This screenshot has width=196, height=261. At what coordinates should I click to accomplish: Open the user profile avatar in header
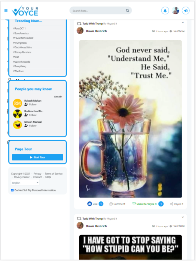[x=176, y=11]
